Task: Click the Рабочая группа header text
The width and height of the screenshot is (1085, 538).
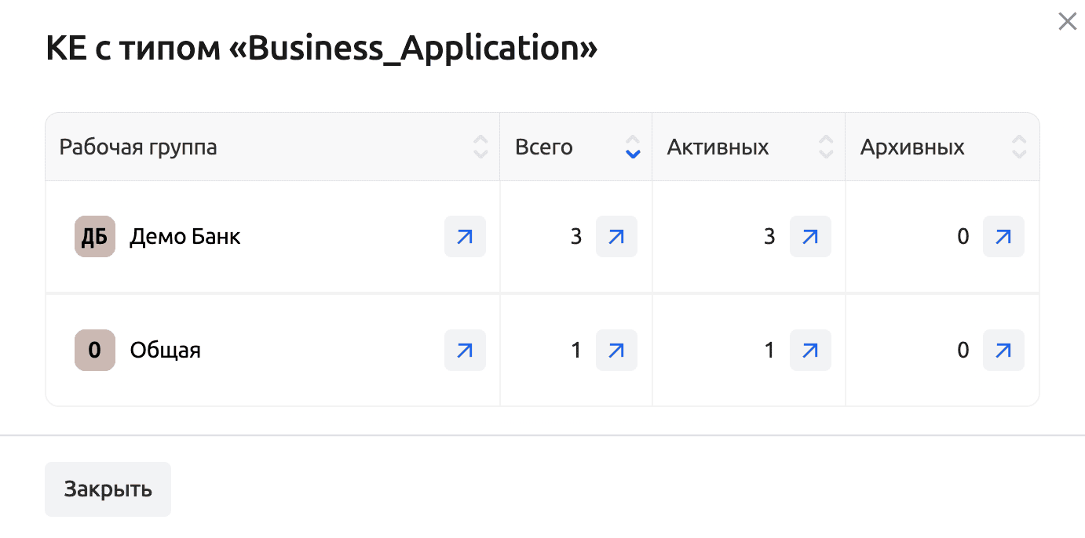Action: point(138,147)
